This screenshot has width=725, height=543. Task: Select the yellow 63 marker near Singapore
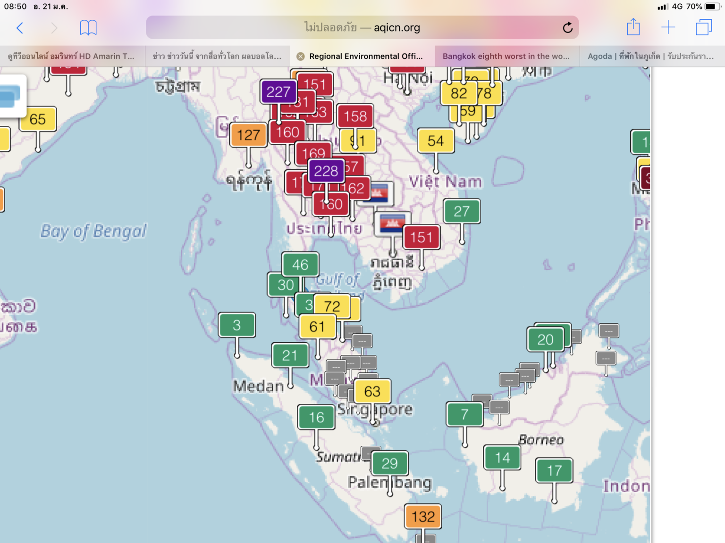click(x=372, y=391)
